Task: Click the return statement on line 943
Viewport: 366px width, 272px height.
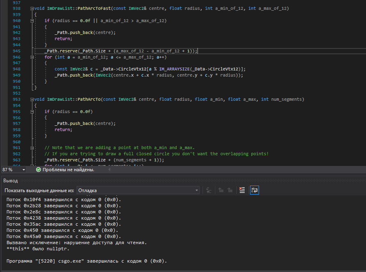Action: [64, 39]
